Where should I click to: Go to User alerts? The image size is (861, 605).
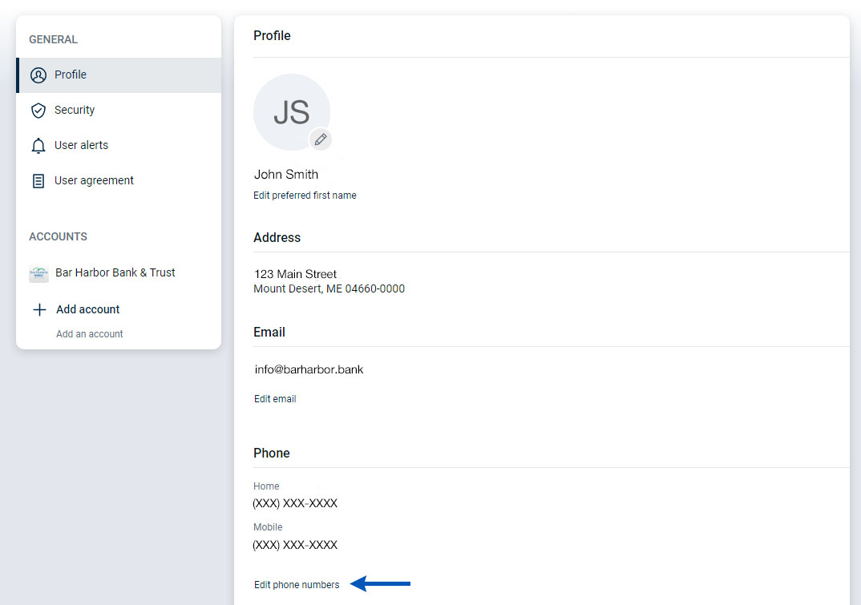[x=81, y=145]
